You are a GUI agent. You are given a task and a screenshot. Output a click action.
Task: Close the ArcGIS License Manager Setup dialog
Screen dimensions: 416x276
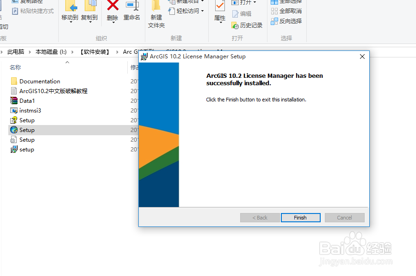(362, 56)
